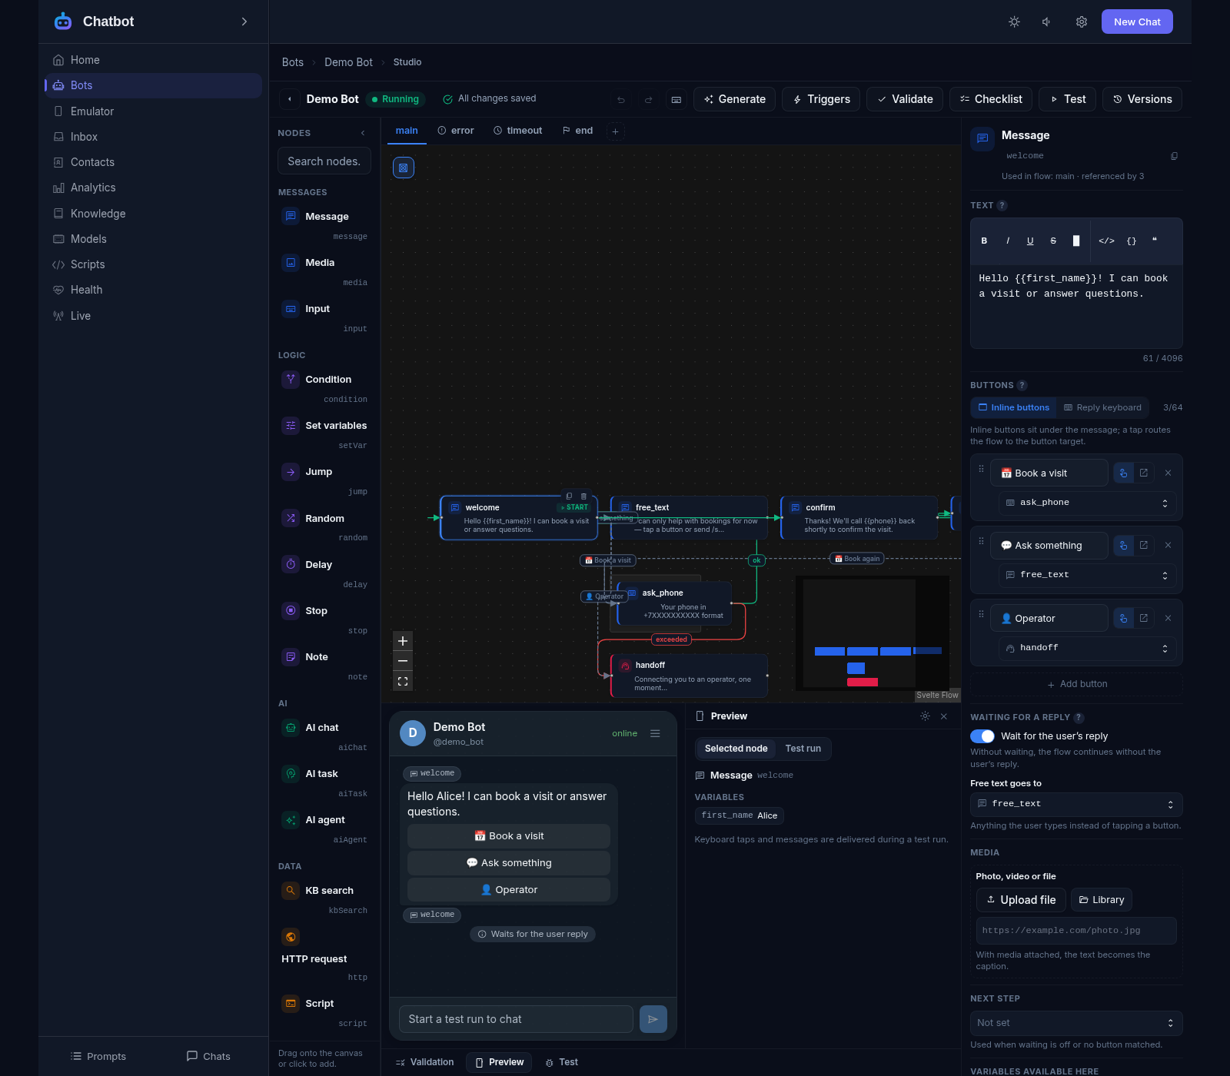Open the Test run tab in Preview
The width and height of the screenshot is (1230, 1076).
coord(803,749)
